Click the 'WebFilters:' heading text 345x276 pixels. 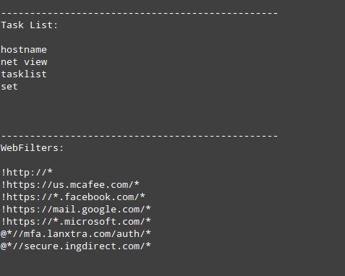[x=33, y=148]
